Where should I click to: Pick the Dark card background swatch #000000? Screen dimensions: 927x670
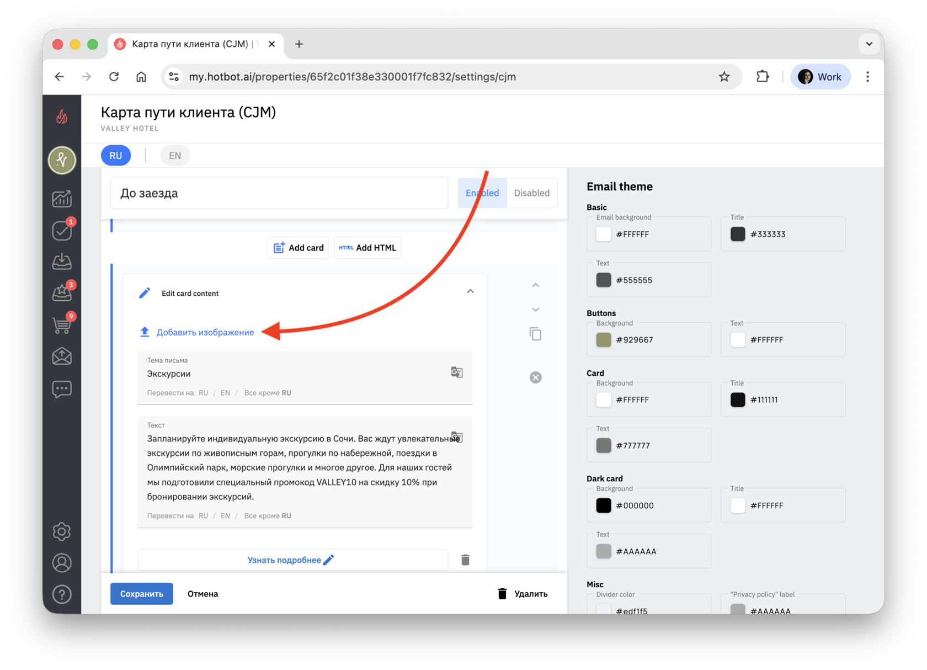point(604,506)
